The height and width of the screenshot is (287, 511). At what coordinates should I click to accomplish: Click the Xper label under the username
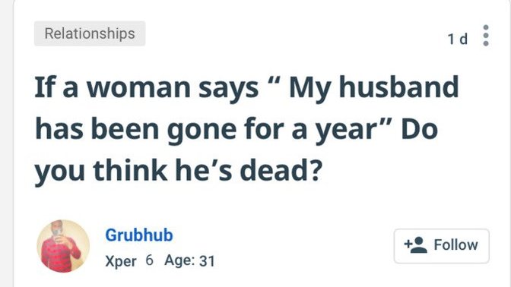[121, 261]
